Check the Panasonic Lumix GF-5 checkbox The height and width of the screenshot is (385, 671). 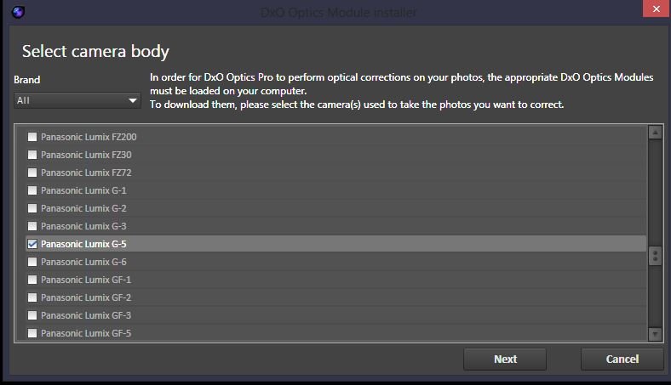click(x=32, y=333)
